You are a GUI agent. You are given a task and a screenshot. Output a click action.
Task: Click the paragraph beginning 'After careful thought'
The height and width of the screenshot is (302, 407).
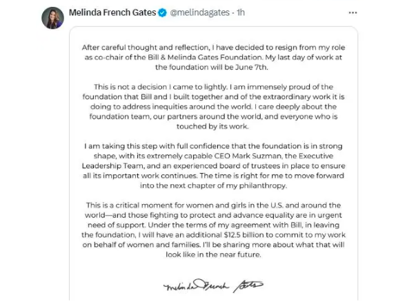(213, 57)
